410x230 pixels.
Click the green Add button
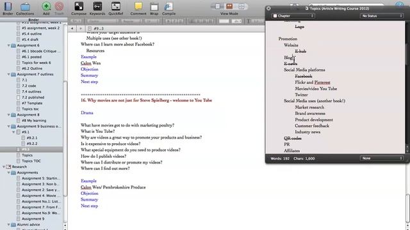tap(46, 6)
